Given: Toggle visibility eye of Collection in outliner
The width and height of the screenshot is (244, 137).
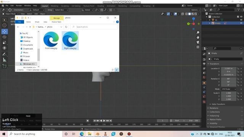Looking at the screenshot, I should click(x=241, y=17).
